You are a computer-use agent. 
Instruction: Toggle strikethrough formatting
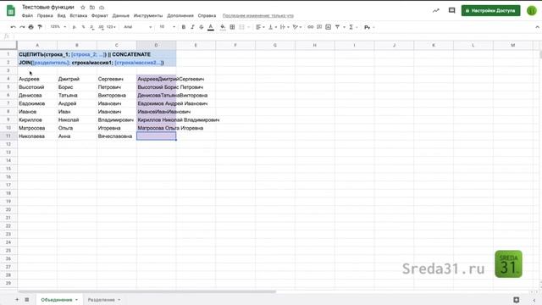pos(202,27)
